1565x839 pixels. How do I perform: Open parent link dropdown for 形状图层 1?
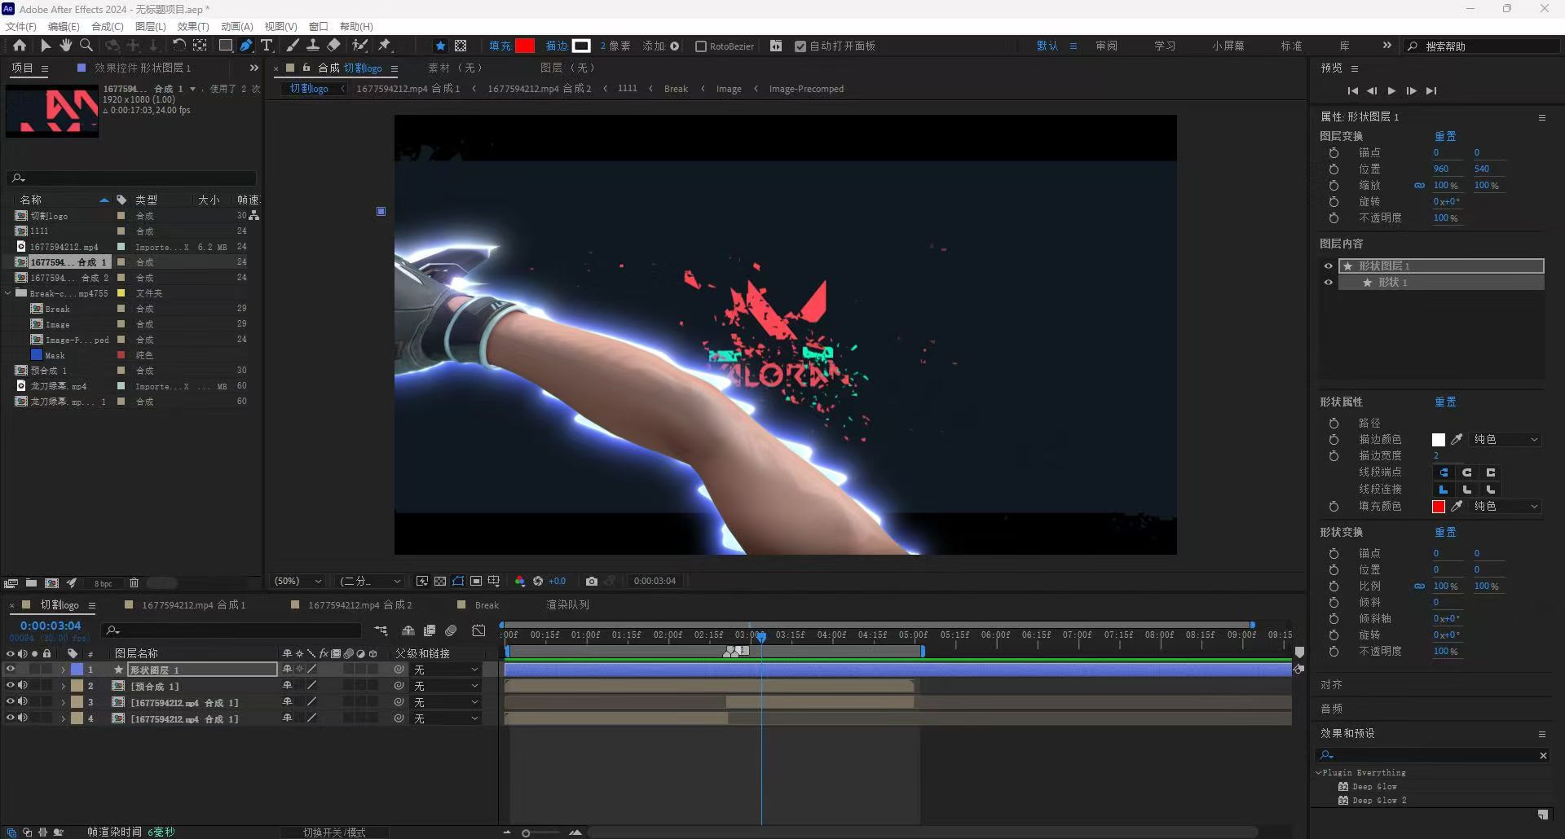coord(446,670)
